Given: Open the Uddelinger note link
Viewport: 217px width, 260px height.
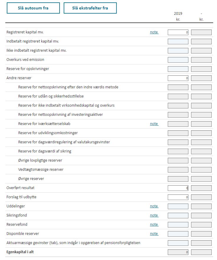Looking at the screenshot, I should click(x=154, y=206).
